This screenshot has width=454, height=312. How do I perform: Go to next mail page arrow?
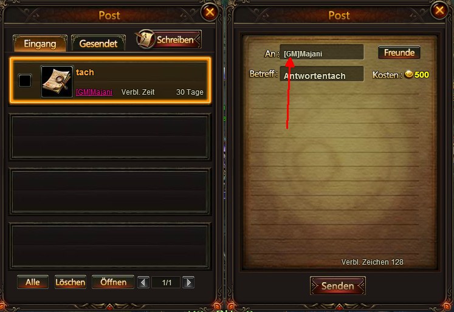188,282
